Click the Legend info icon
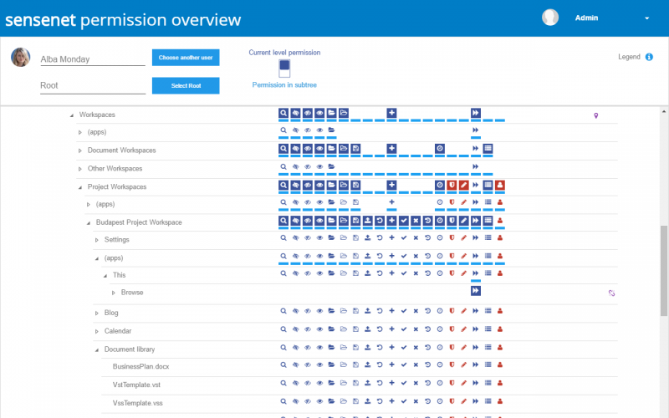 click(x=649, y=57)
